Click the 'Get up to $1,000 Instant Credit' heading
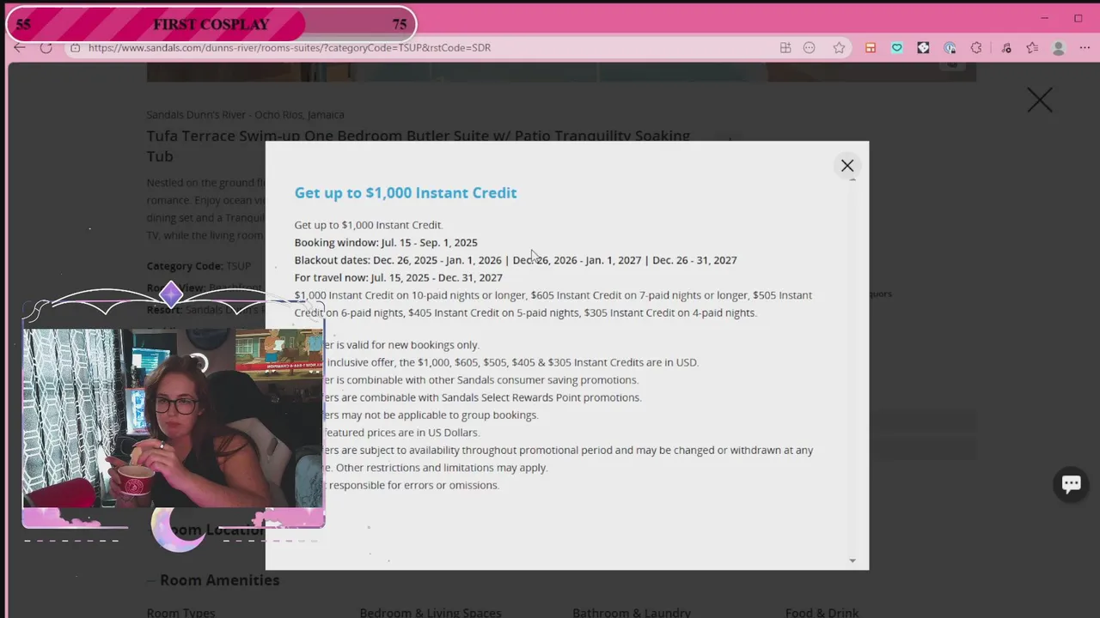Screen dimensions: 1100x618 406,193
